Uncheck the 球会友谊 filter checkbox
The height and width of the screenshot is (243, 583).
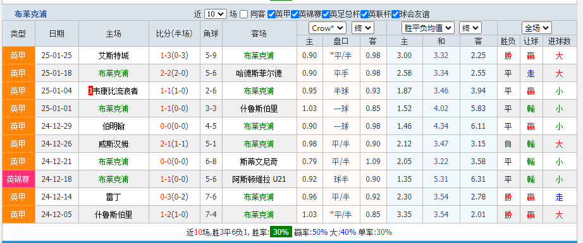(395, 15)
